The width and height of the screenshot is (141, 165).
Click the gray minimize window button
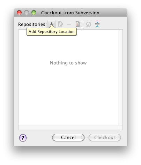[27, 13]
